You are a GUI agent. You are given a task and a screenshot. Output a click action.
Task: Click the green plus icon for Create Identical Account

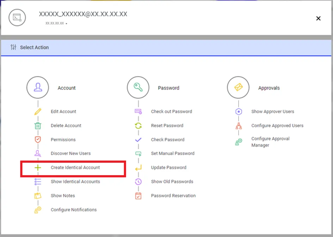tap(38, 168)
